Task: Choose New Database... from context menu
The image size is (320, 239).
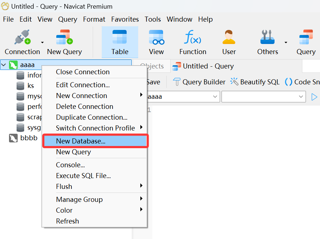Action: pyautogui.click(x=95, y=141)
